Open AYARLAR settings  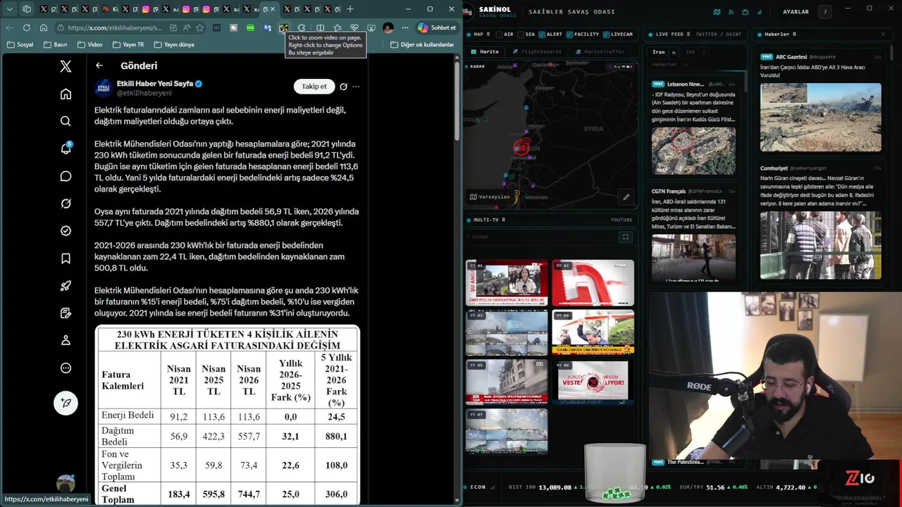(796, 12)
